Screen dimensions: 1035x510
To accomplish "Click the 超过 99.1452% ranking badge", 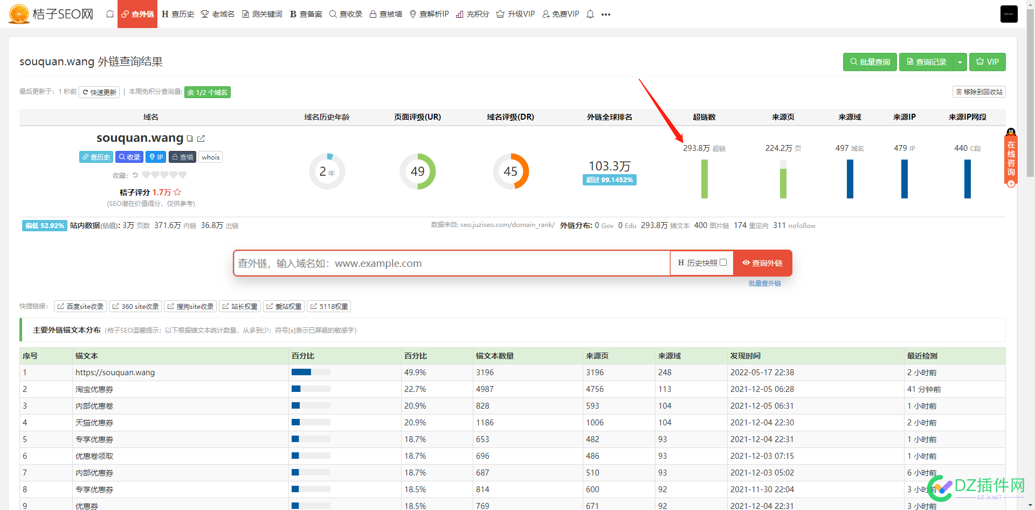I will coord(610,180).
